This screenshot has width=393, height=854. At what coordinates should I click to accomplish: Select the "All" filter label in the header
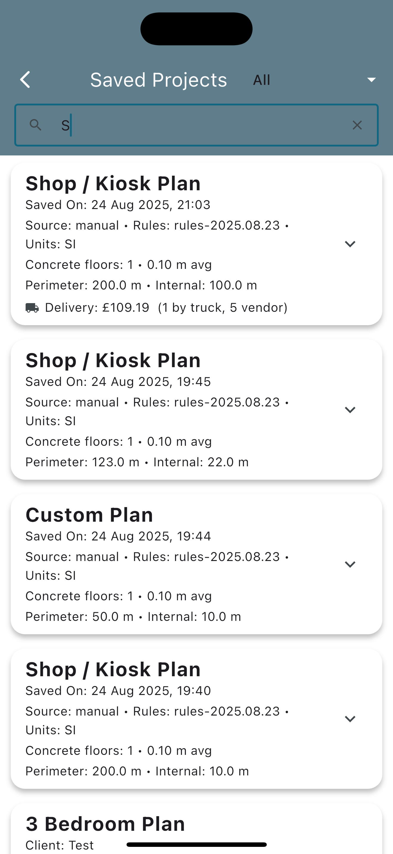tap(262, 80)
